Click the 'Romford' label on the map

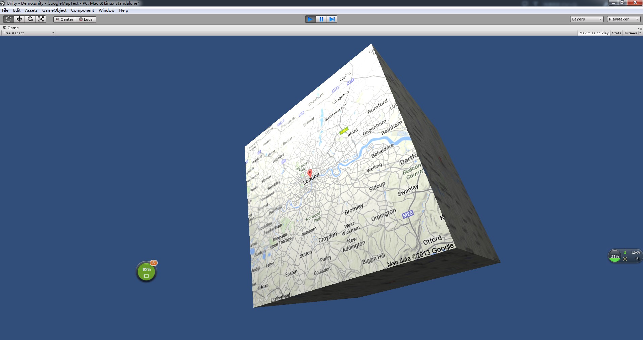tap(378, 106)
